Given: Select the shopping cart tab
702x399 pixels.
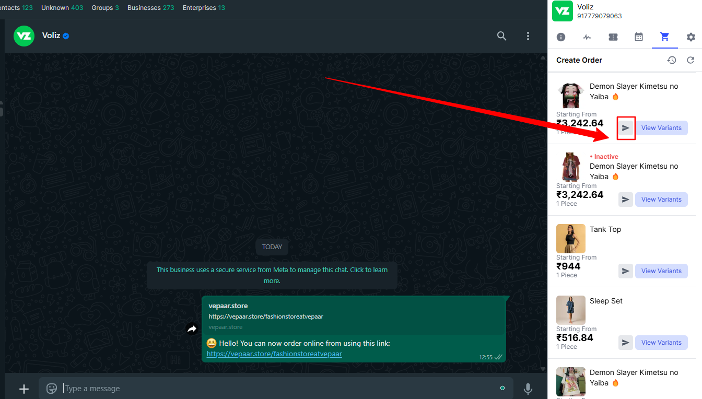Looking at the screenshot, I should pos(664,37).
